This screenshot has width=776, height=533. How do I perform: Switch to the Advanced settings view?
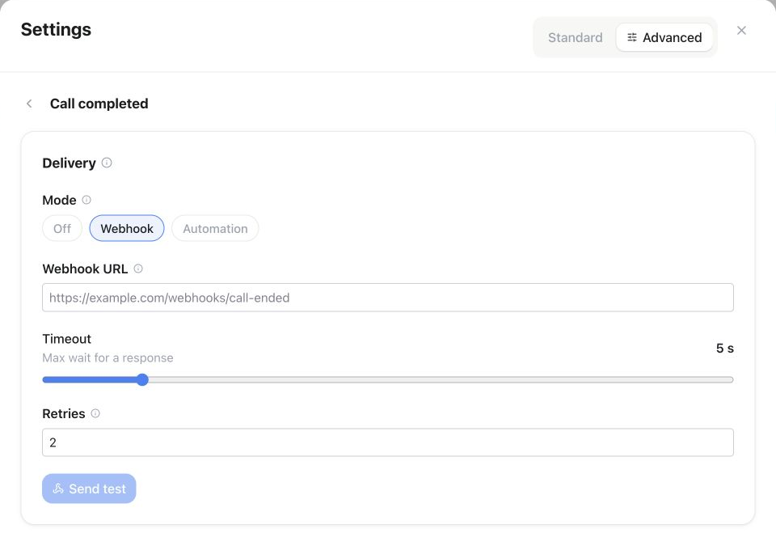[x=664, y=38]
